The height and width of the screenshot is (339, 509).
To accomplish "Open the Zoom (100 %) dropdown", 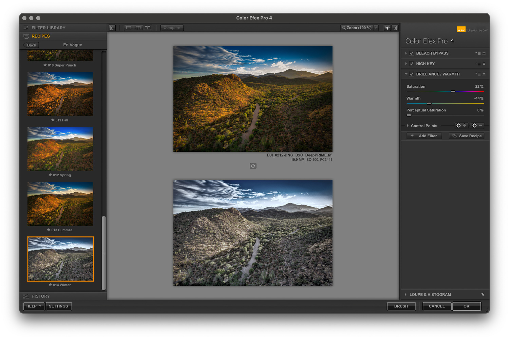I will coord(376,28).
